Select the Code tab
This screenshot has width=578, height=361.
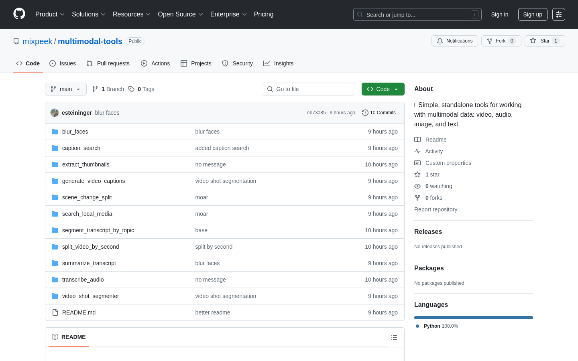click(28, 63)
